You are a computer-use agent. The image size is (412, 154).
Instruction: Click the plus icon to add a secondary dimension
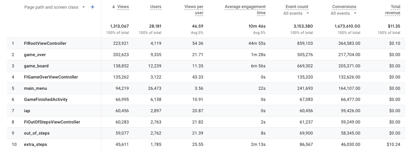(x=92, y=7)
